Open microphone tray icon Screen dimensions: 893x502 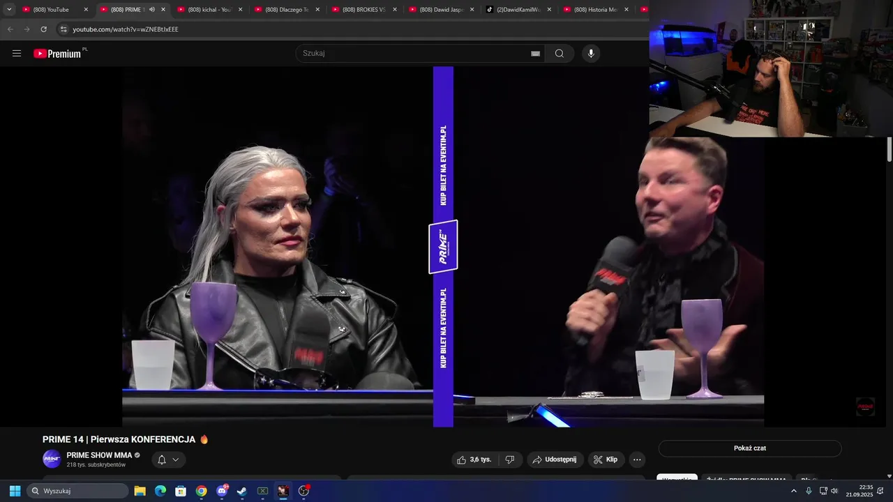coord(809,491)
